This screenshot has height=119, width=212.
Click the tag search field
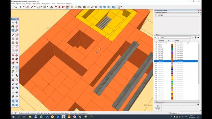pos(175,37)
